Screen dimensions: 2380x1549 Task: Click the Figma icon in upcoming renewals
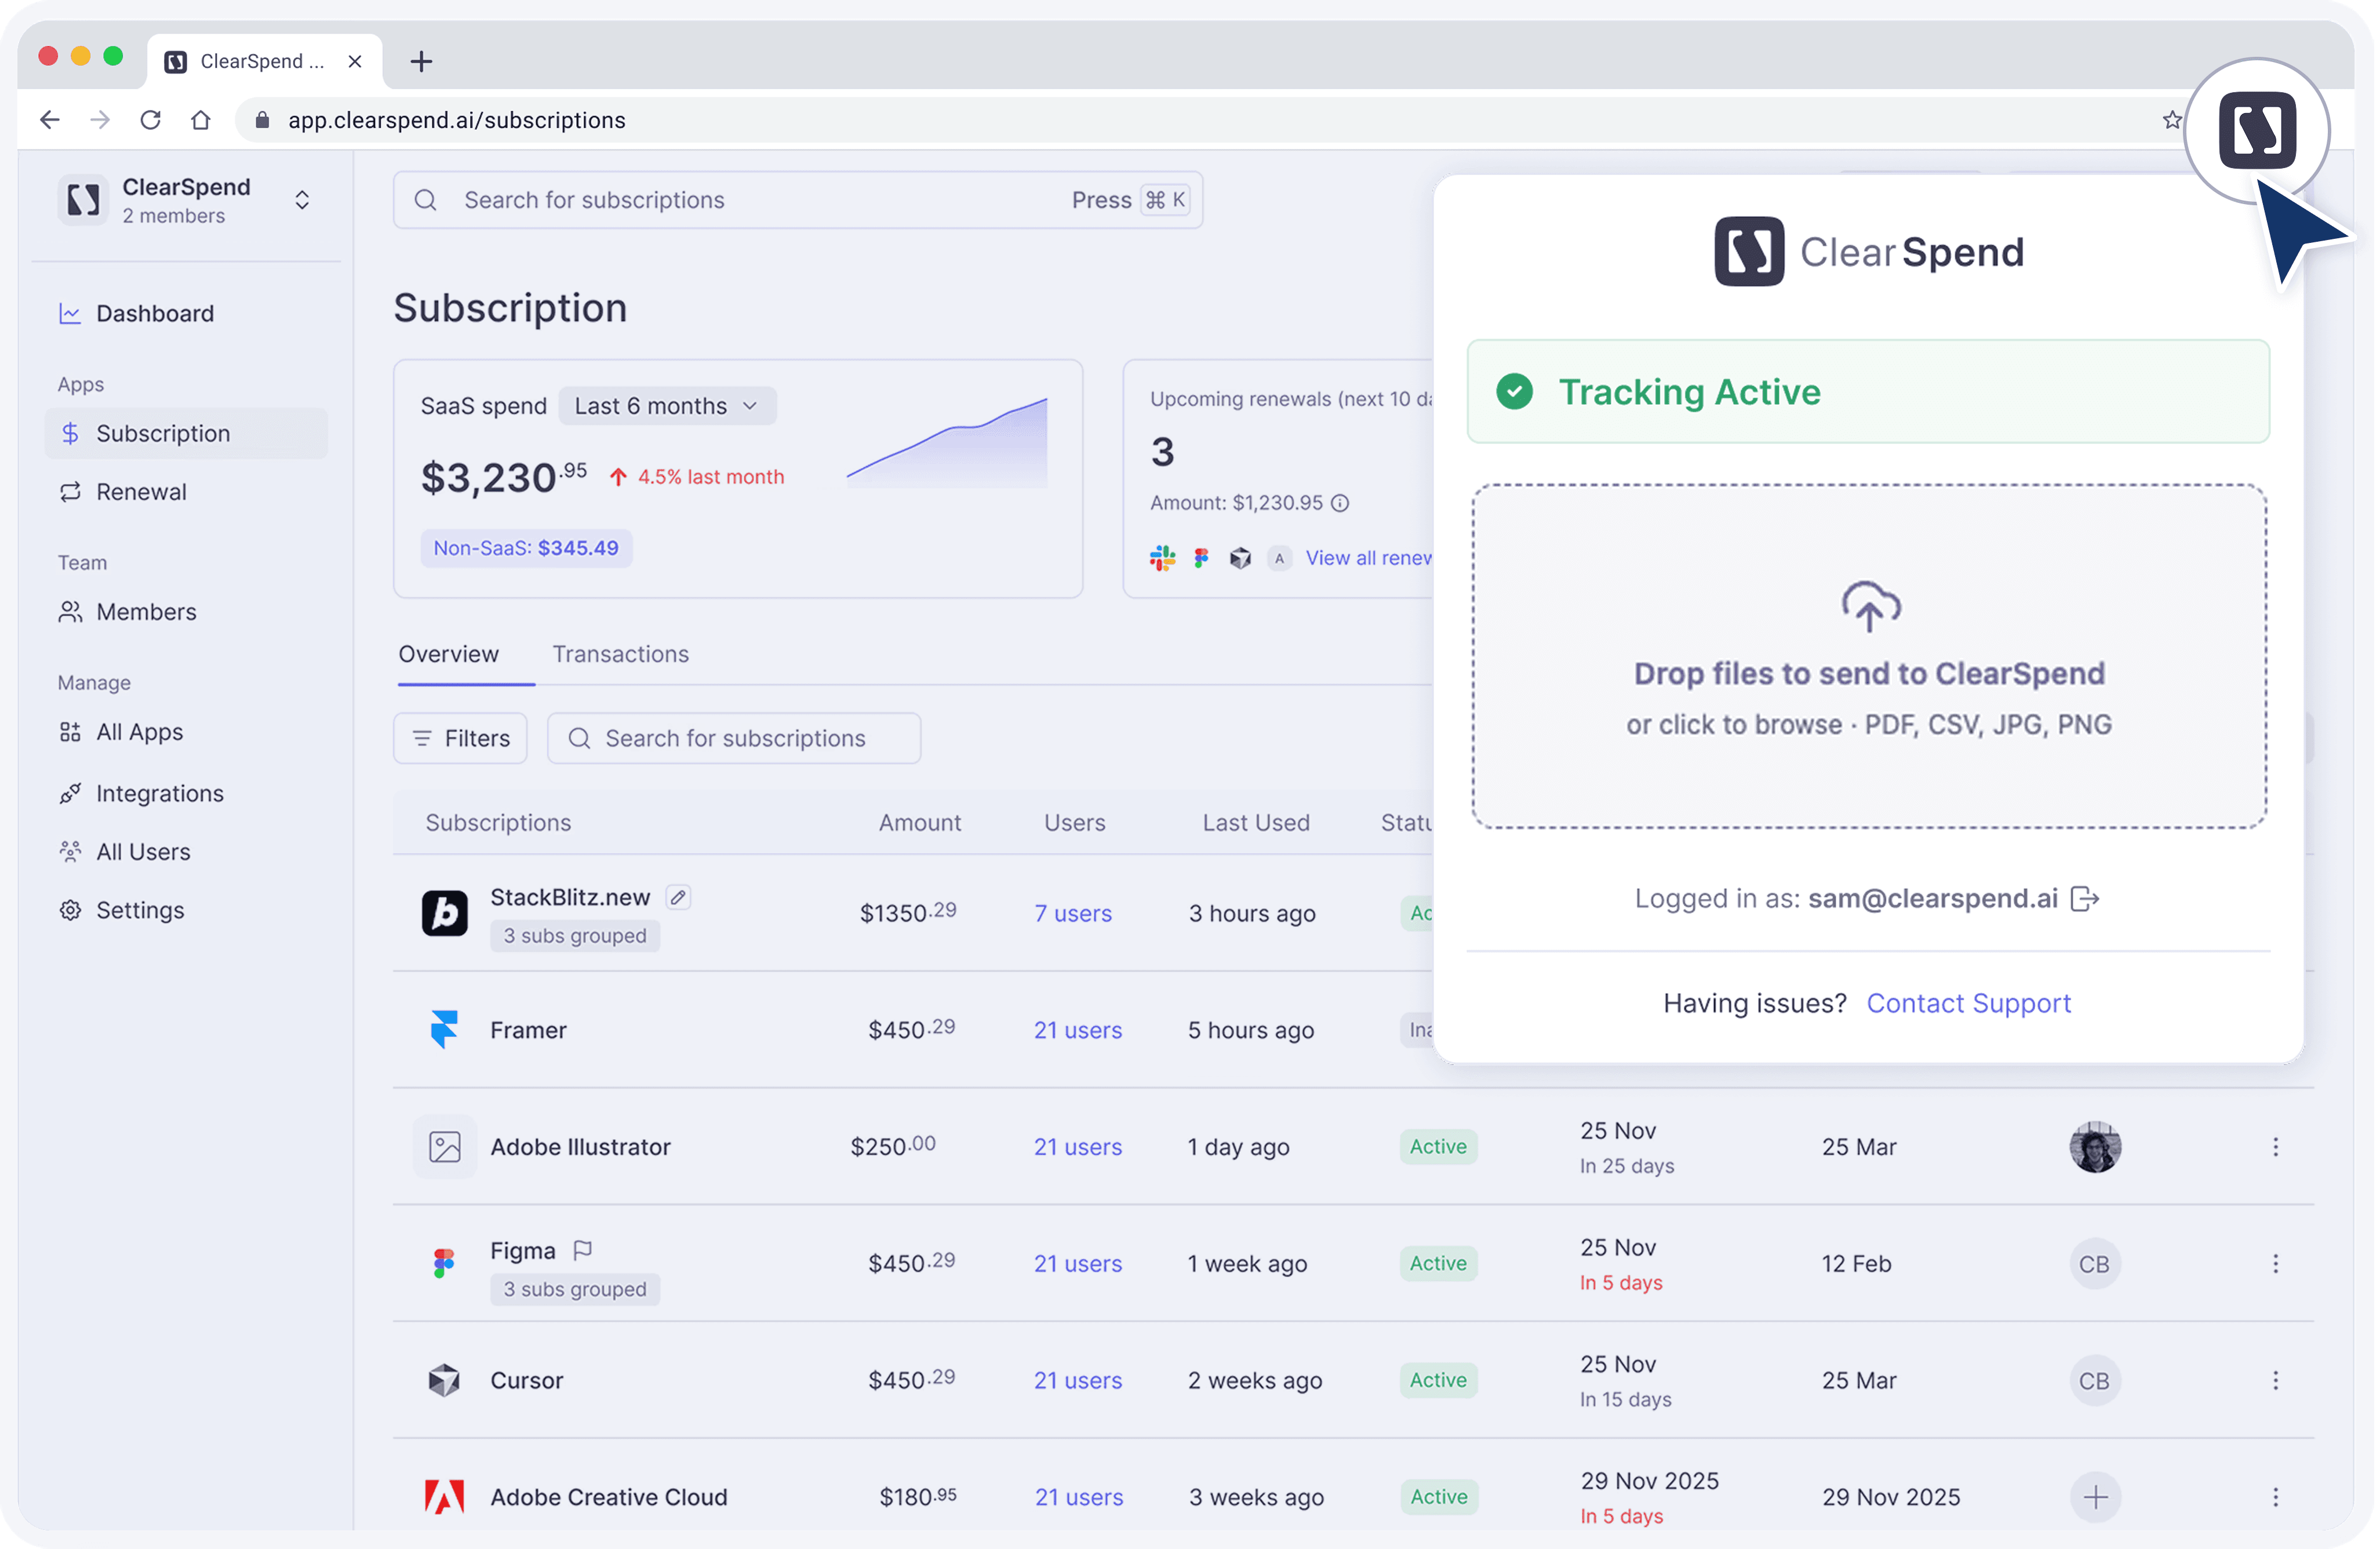pos(1201,558)
